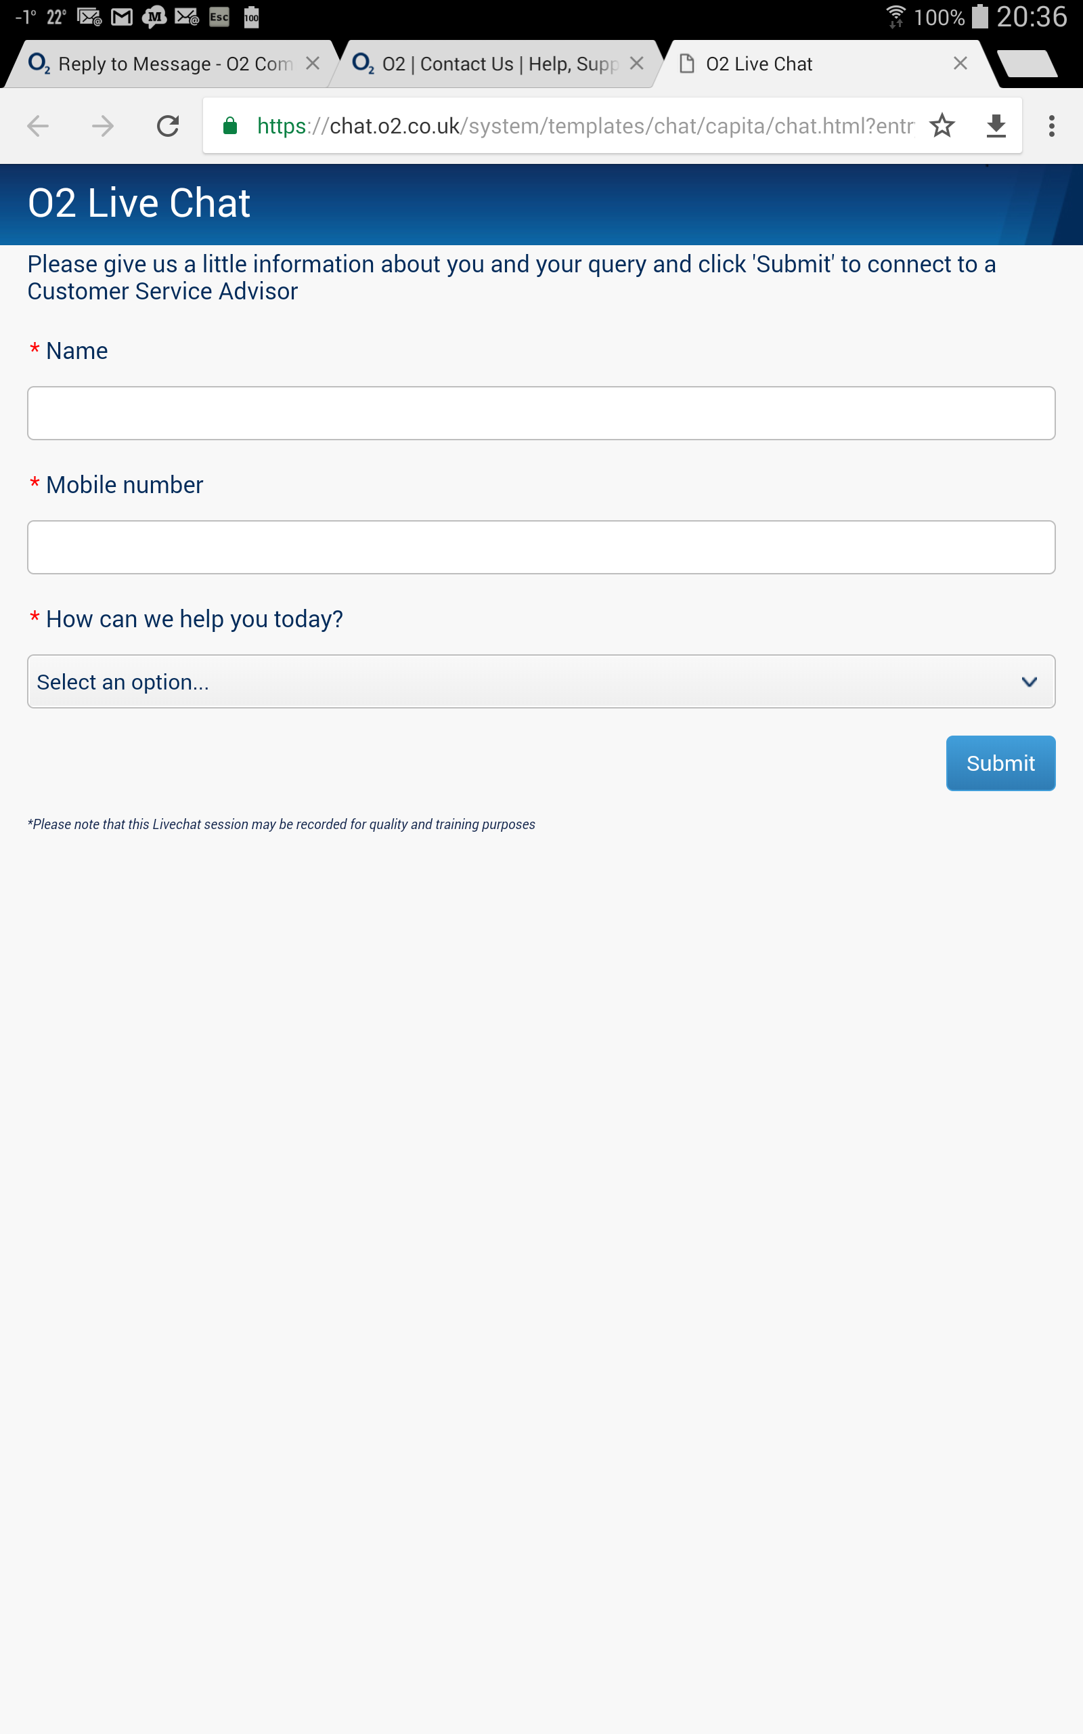Focus the Mobile number input field

541,547
